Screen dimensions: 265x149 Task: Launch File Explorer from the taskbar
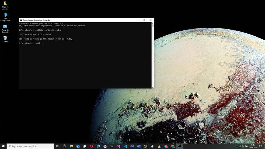71,146
